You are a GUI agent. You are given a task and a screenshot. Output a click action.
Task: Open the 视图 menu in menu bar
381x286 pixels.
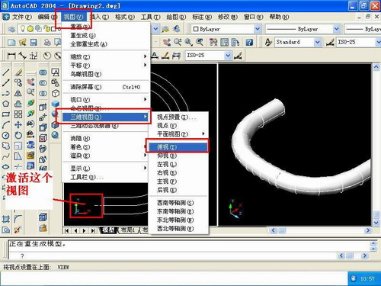coord(73,17)
